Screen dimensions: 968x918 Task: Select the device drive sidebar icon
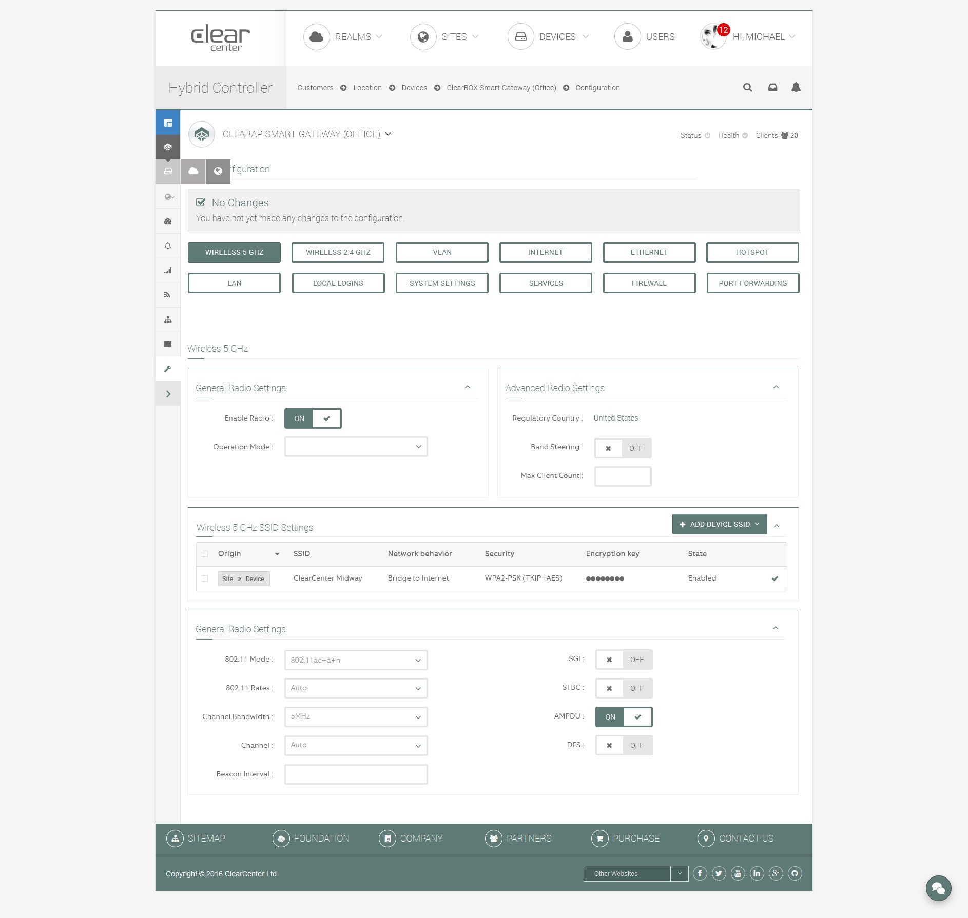pyautogui.click(x=168, y=171)
